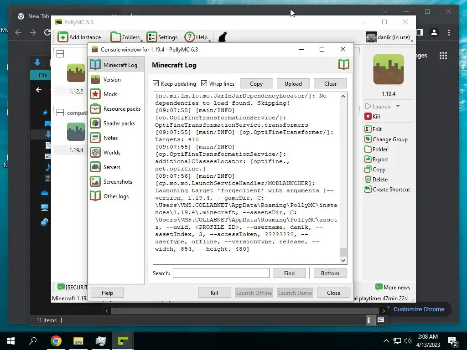
Task: Toggle the Wrap lines checkbox
Action: pos(204,83)
